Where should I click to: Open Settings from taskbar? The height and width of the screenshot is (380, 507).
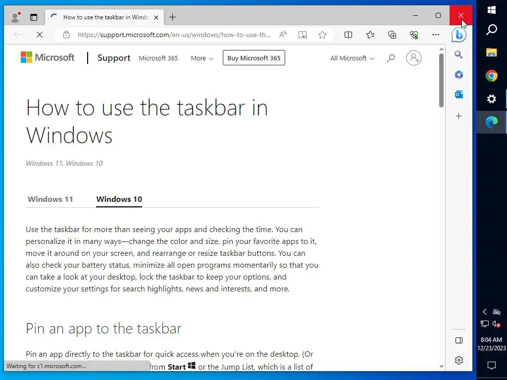492,99
